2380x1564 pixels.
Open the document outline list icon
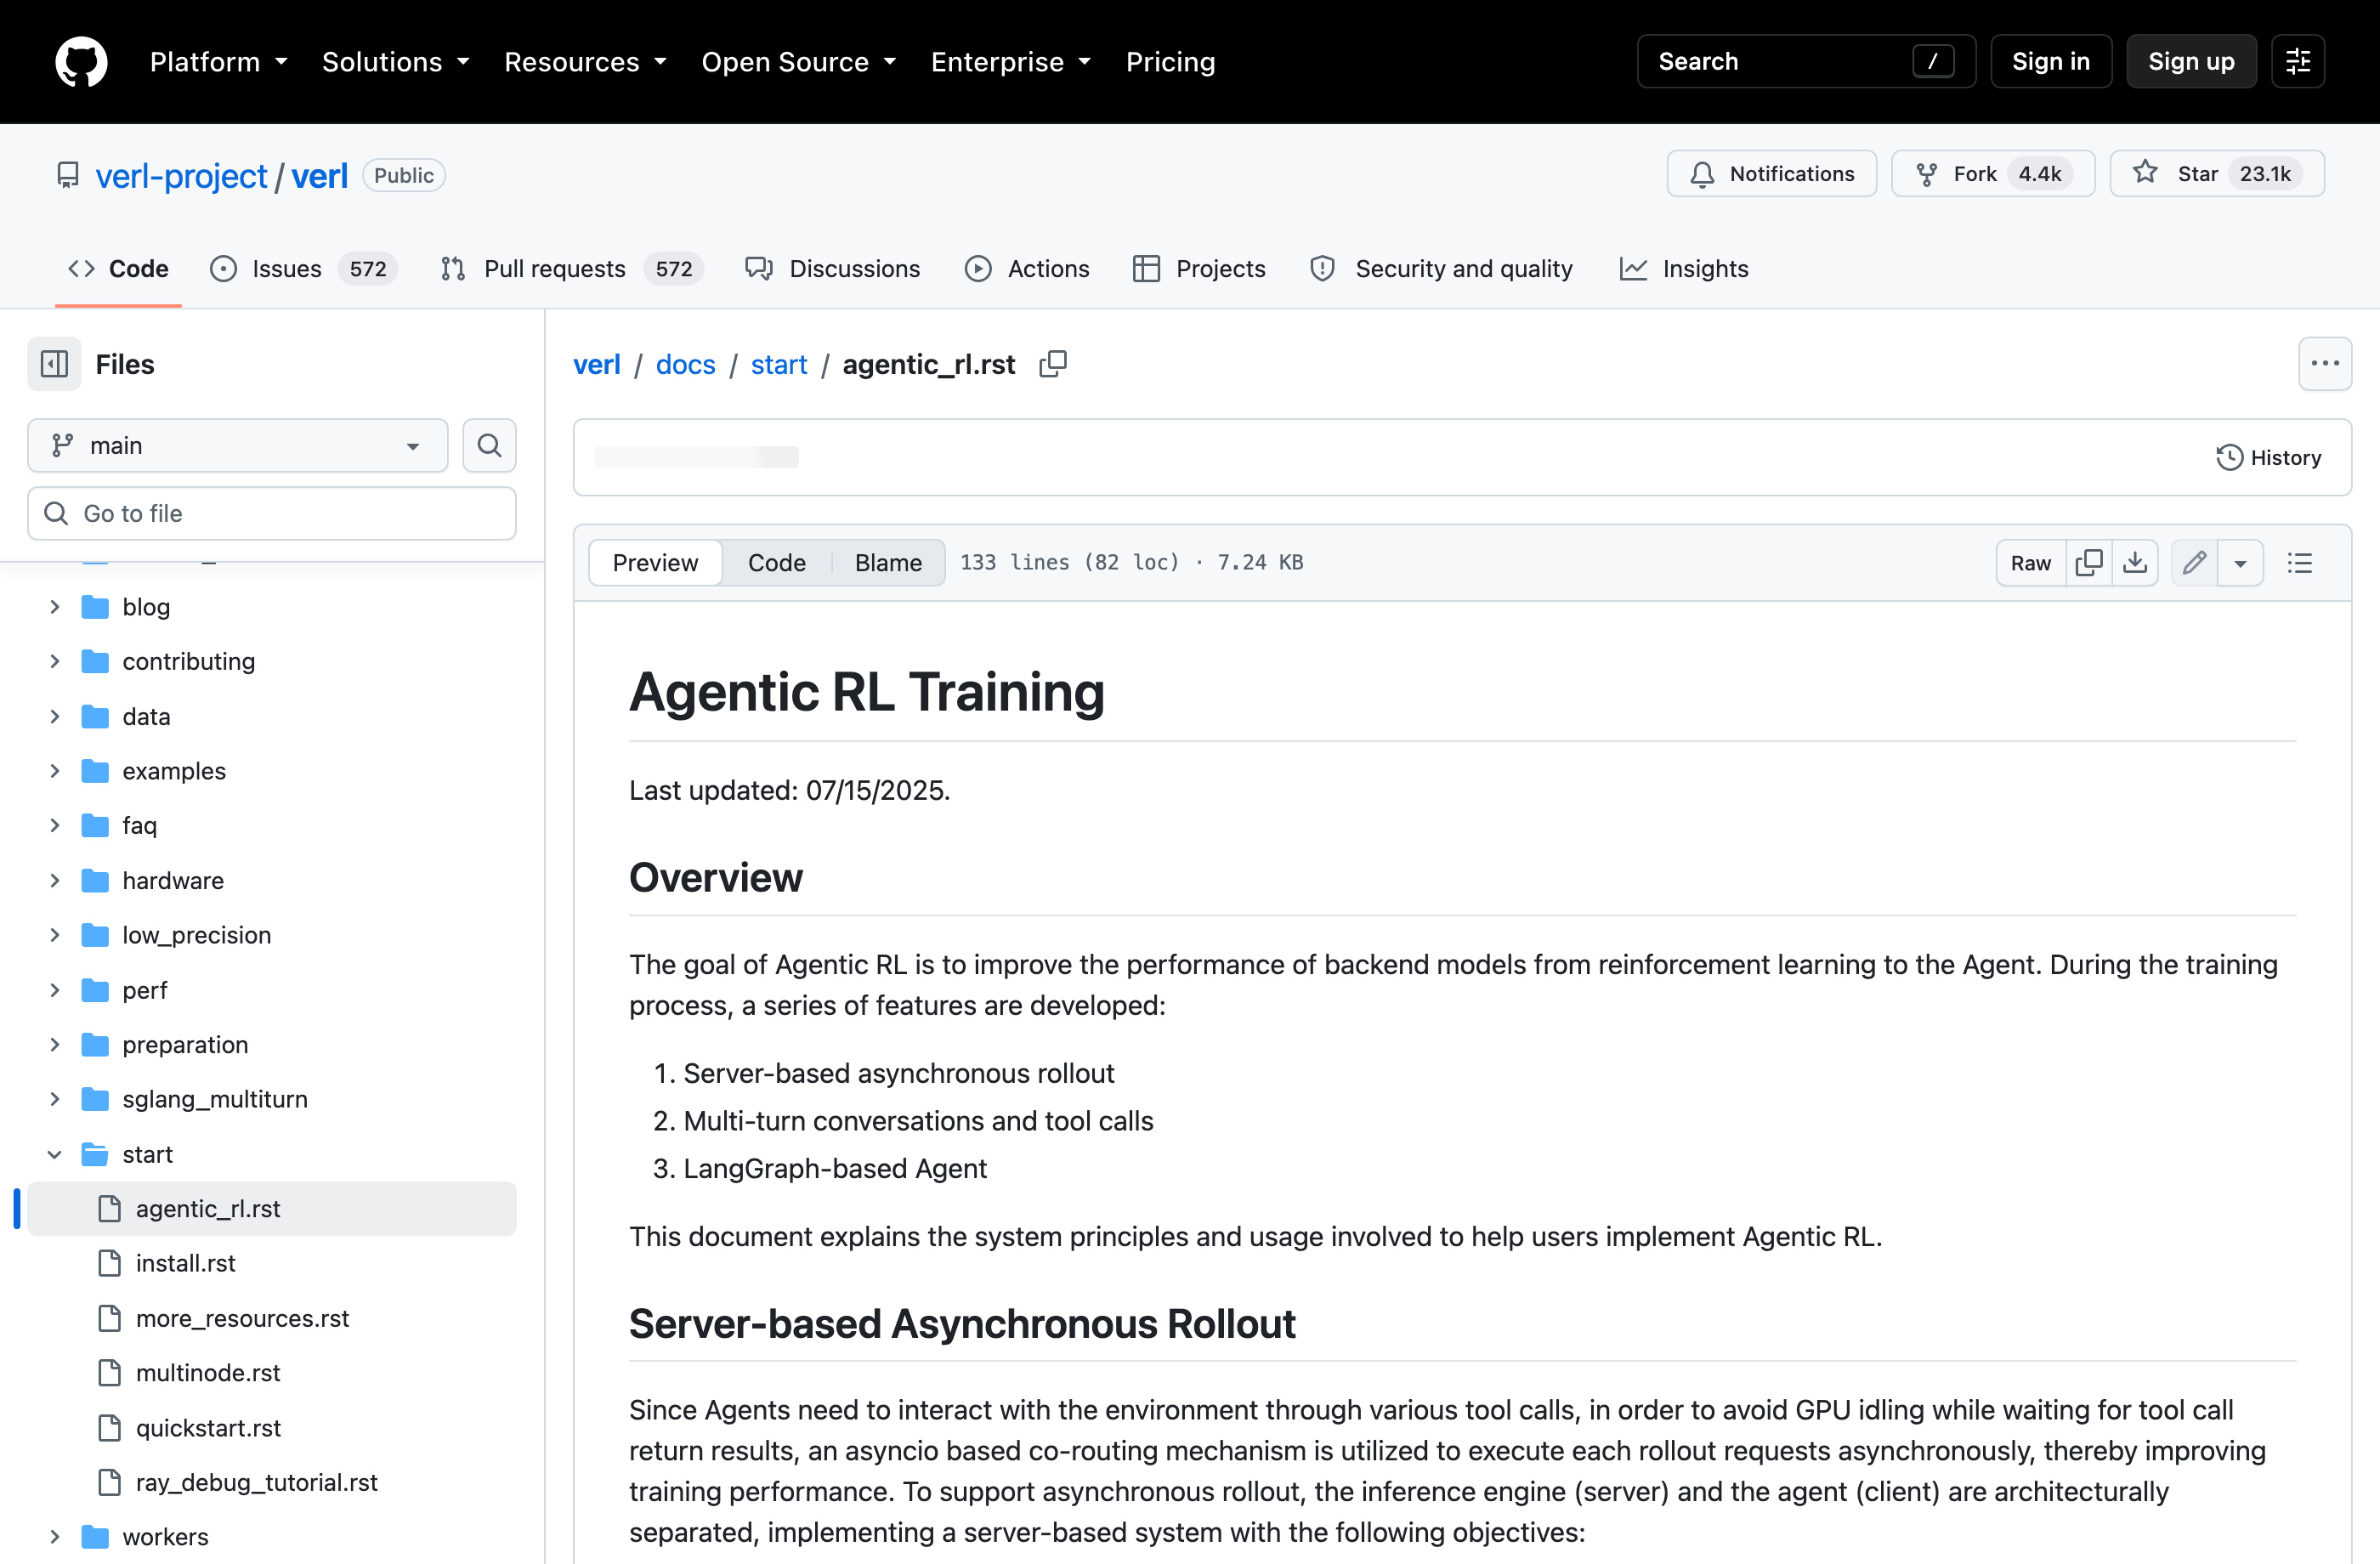click(x=2299, y=563)
